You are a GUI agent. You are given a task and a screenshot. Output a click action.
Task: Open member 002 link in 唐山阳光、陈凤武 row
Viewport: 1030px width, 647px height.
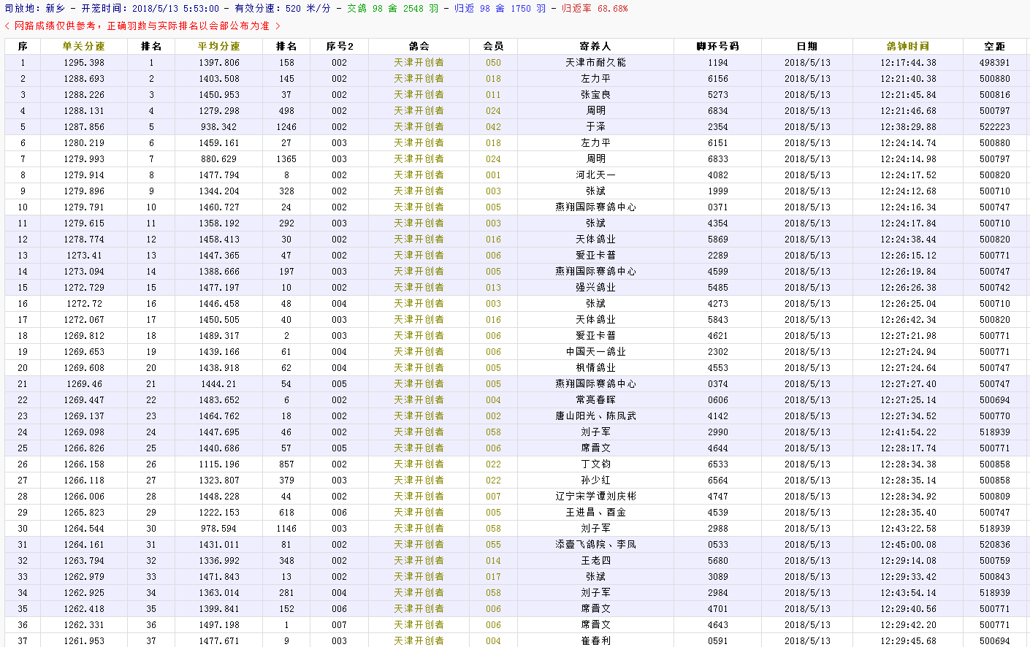point(493,416)
